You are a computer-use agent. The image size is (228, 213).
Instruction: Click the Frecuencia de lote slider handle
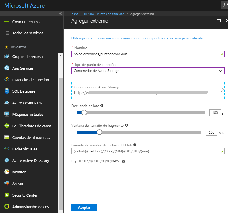[x=84, y=113]
